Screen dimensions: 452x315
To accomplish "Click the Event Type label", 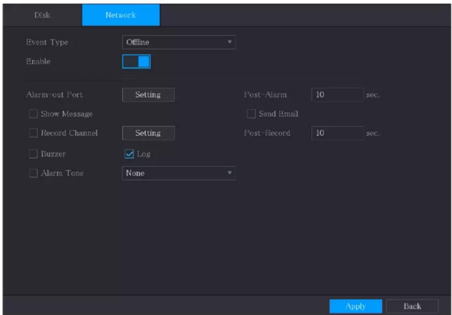I will [x=47, y=42].
